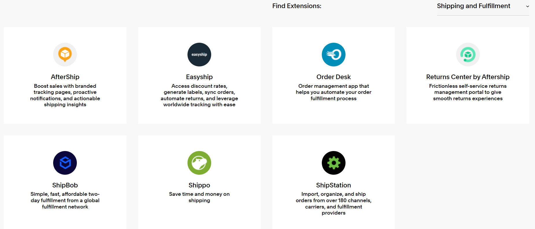Viewport: 535px width, 229px height.
Task: Select the ShipBob title link
Action: [65, 185]
